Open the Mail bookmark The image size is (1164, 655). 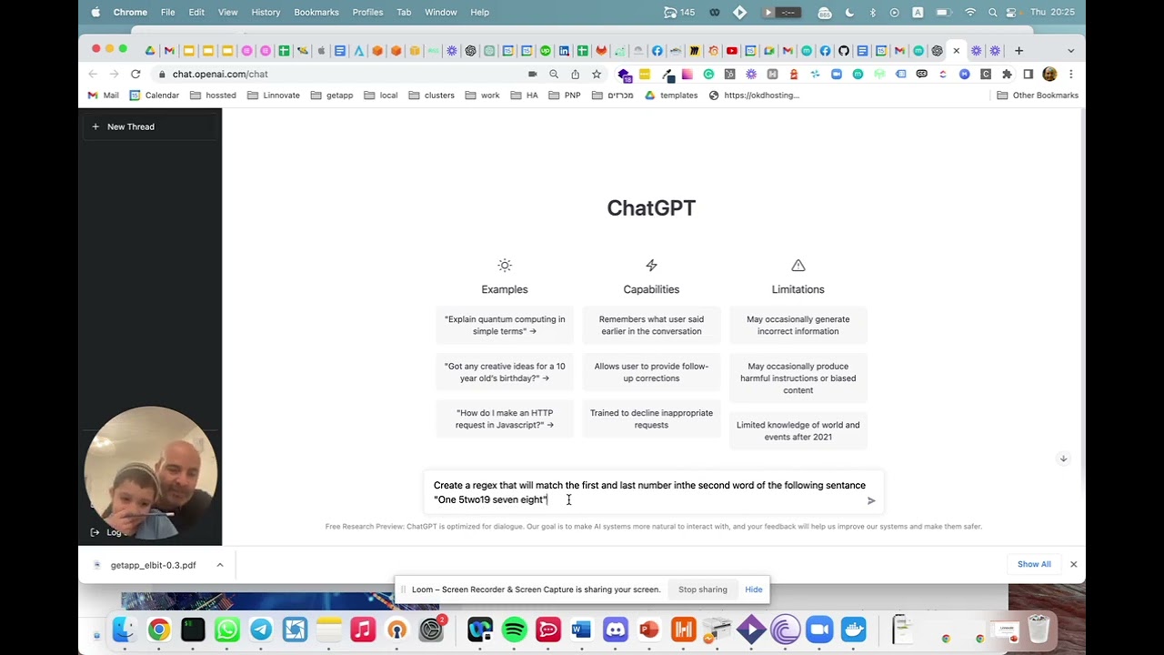(103, 95)
